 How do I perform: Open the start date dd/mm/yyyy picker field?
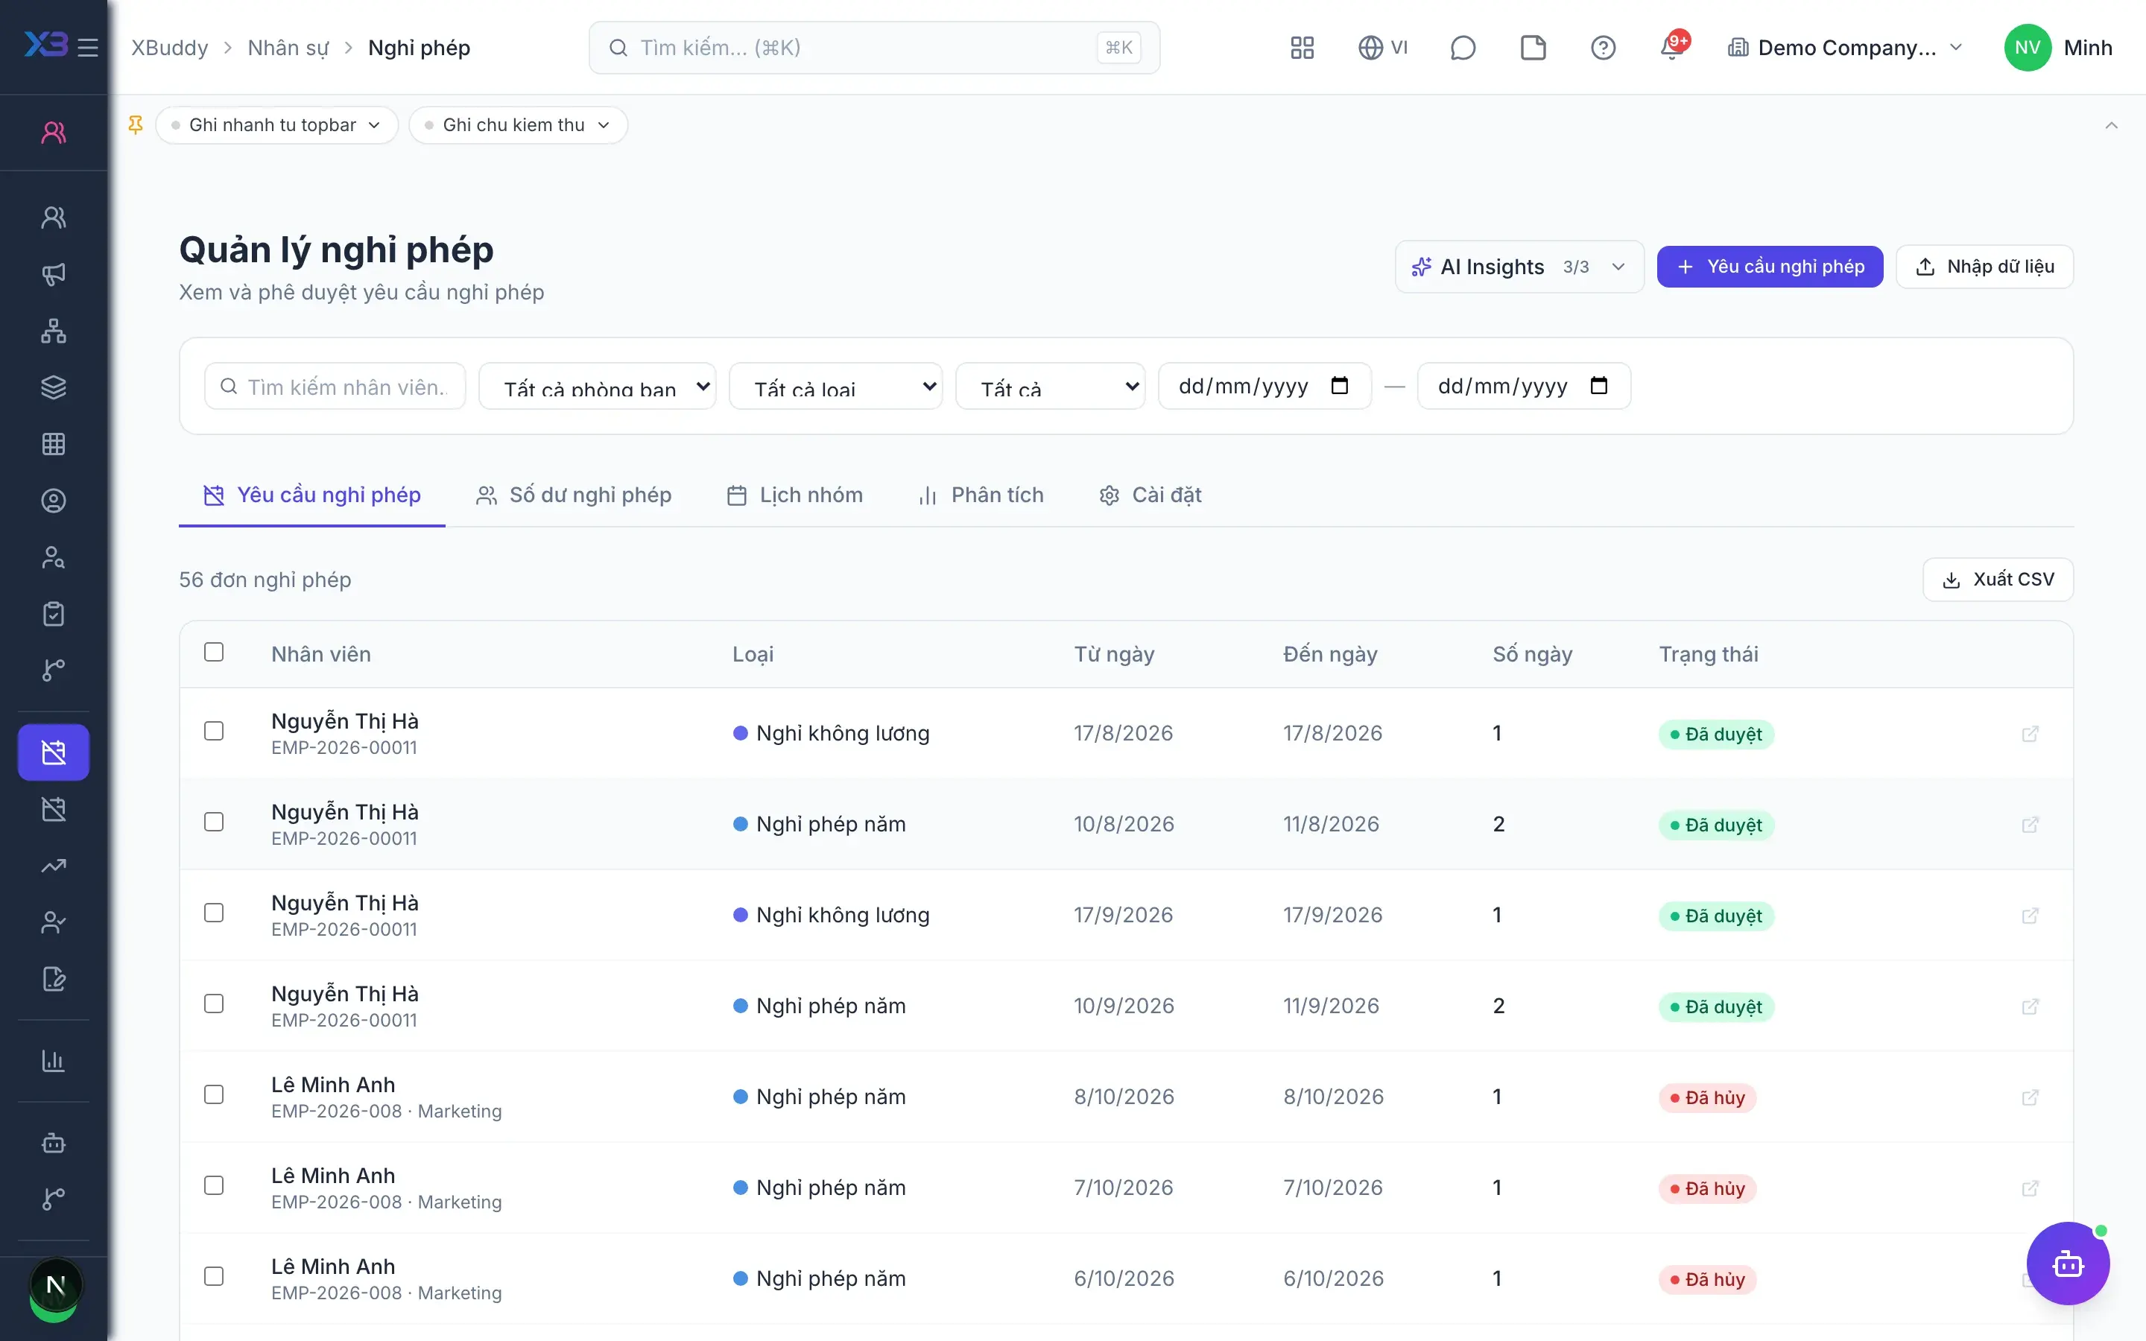(x=1265, y=386)
